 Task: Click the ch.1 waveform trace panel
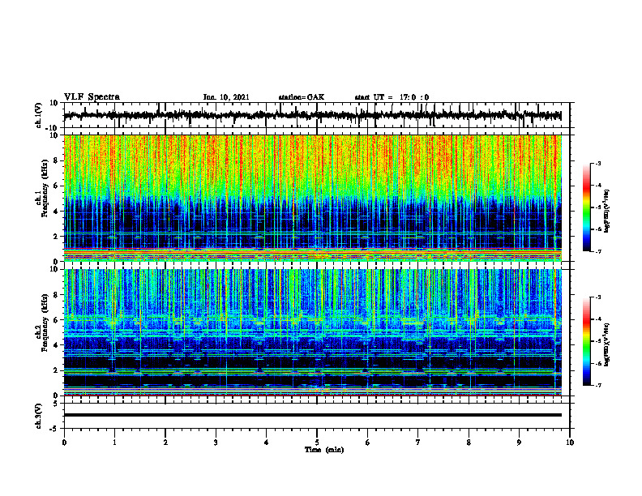pyautogui.click(x=317, y=115)
